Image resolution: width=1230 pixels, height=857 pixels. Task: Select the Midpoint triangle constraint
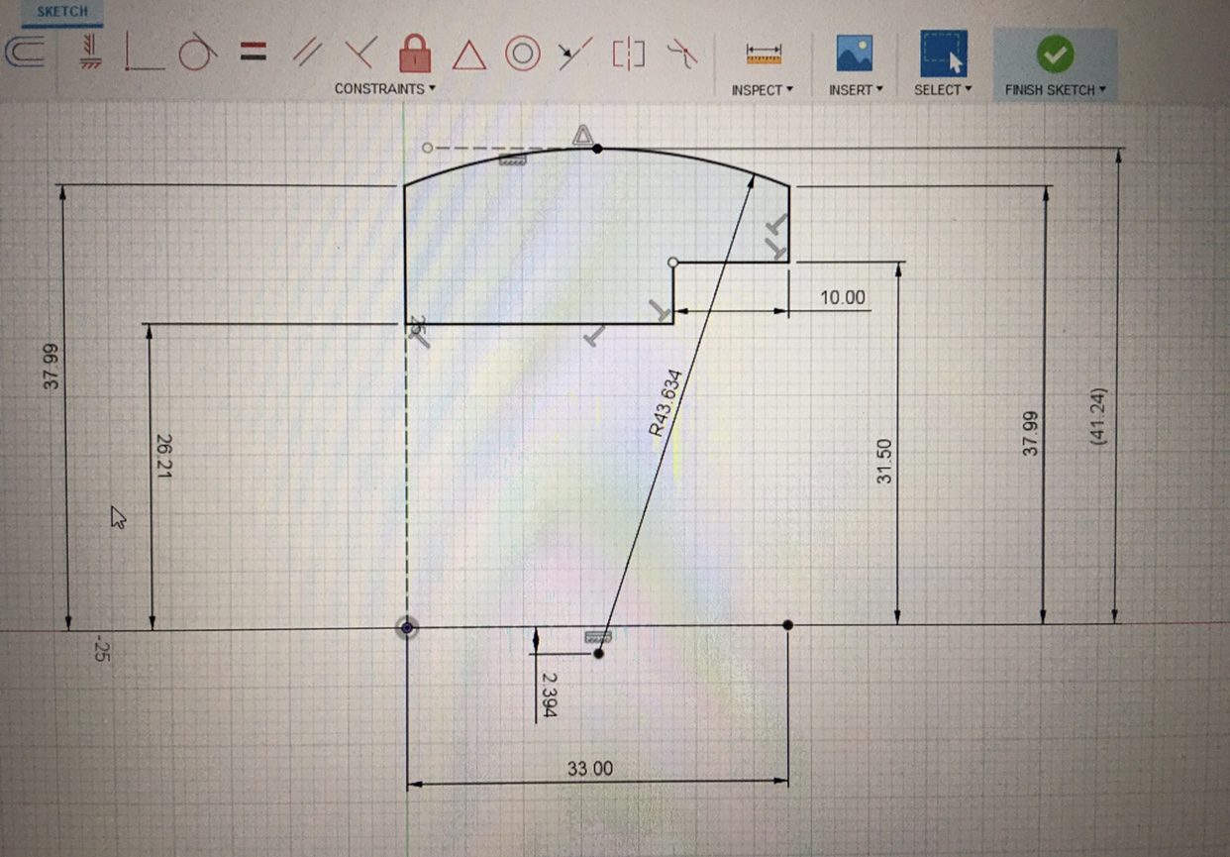[469, 54]
